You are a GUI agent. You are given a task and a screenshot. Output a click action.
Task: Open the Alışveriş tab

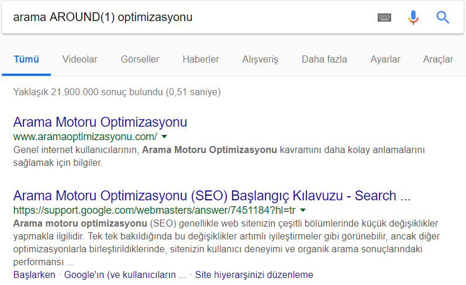pyautogui.click(x=260, y=60)
